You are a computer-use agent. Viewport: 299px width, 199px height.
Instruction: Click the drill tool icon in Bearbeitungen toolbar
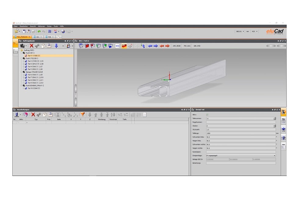click(x=16, y=115)
